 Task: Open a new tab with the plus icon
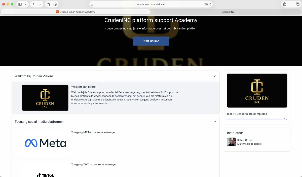(x=291, y=4)
